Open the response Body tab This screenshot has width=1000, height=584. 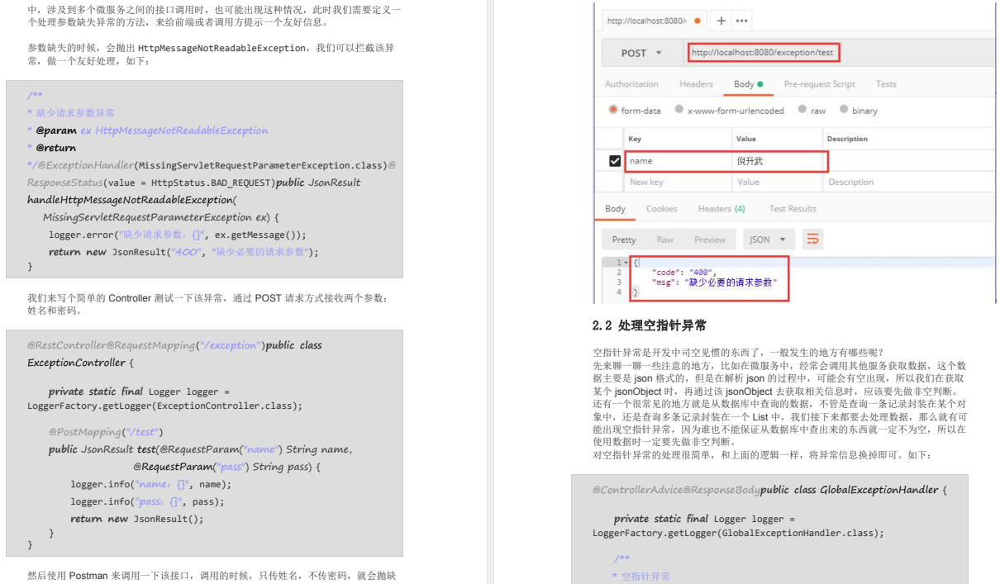[x=615, y=209]
